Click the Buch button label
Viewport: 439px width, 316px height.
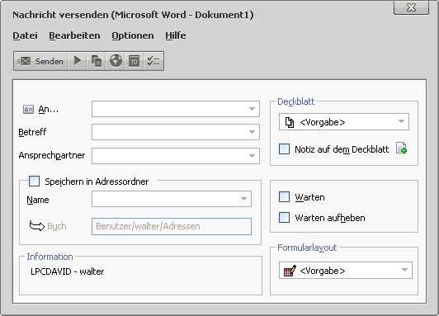57,226
